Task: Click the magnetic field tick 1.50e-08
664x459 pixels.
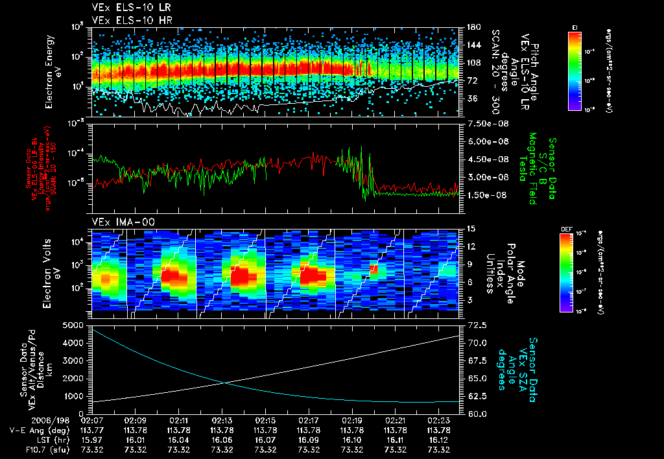Action: point(488,195)
